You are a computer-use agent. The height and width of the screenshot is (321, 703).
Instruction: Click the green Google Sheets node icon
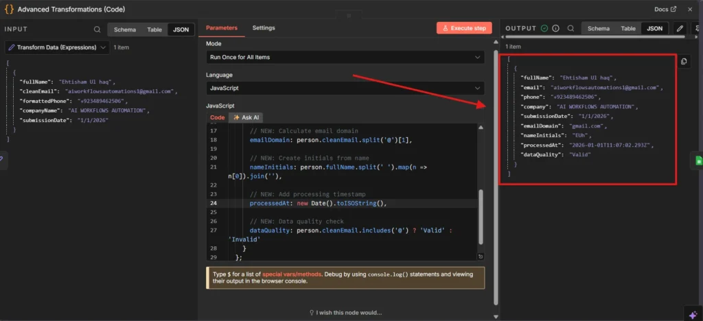point(698,161)
